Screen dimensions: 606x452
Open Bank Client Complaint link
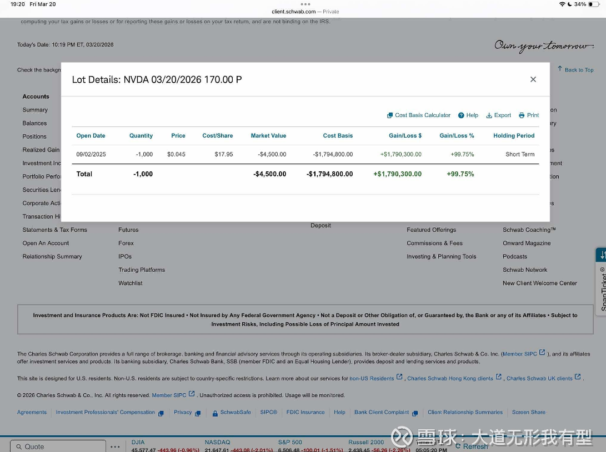coord(382,413)
